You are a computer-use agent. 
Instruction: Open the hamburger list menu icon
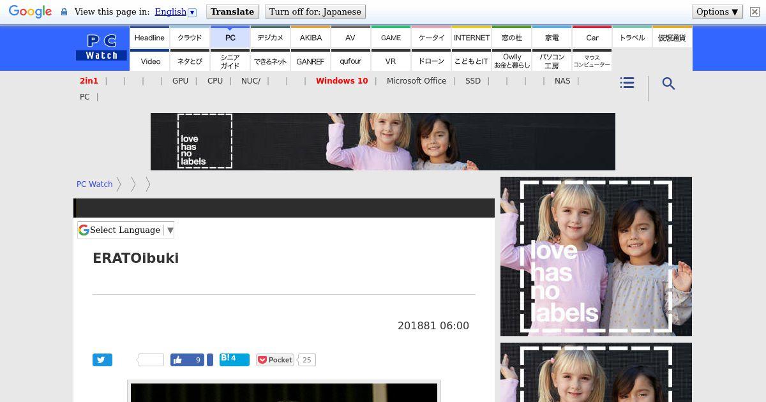click(x=627, y=83)
